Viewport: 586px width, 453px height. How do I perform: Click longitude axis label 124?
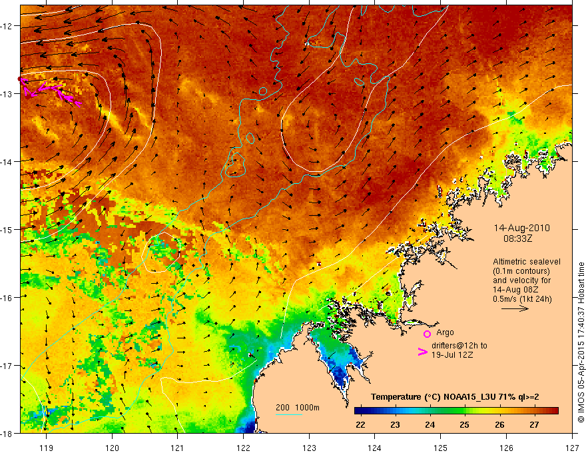tap(375, 448)
